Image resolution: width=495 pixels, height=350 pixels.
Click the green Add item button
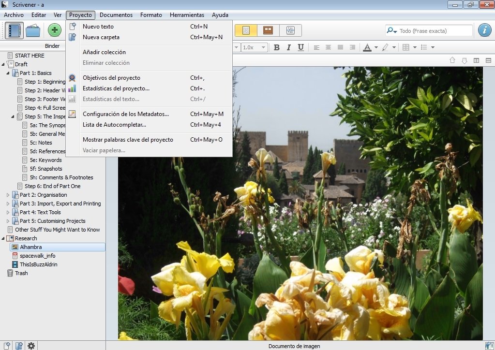pyautogui.click(x=54, y=30)
